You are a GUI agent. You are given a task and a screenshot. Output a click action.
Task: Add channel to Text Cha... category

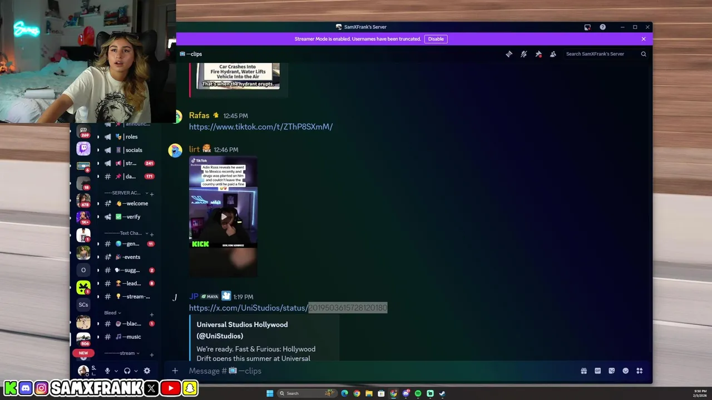click(x=152, y=234)
